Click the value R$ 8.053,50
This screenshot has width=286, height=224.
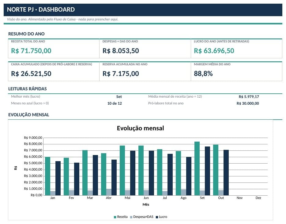121,51
